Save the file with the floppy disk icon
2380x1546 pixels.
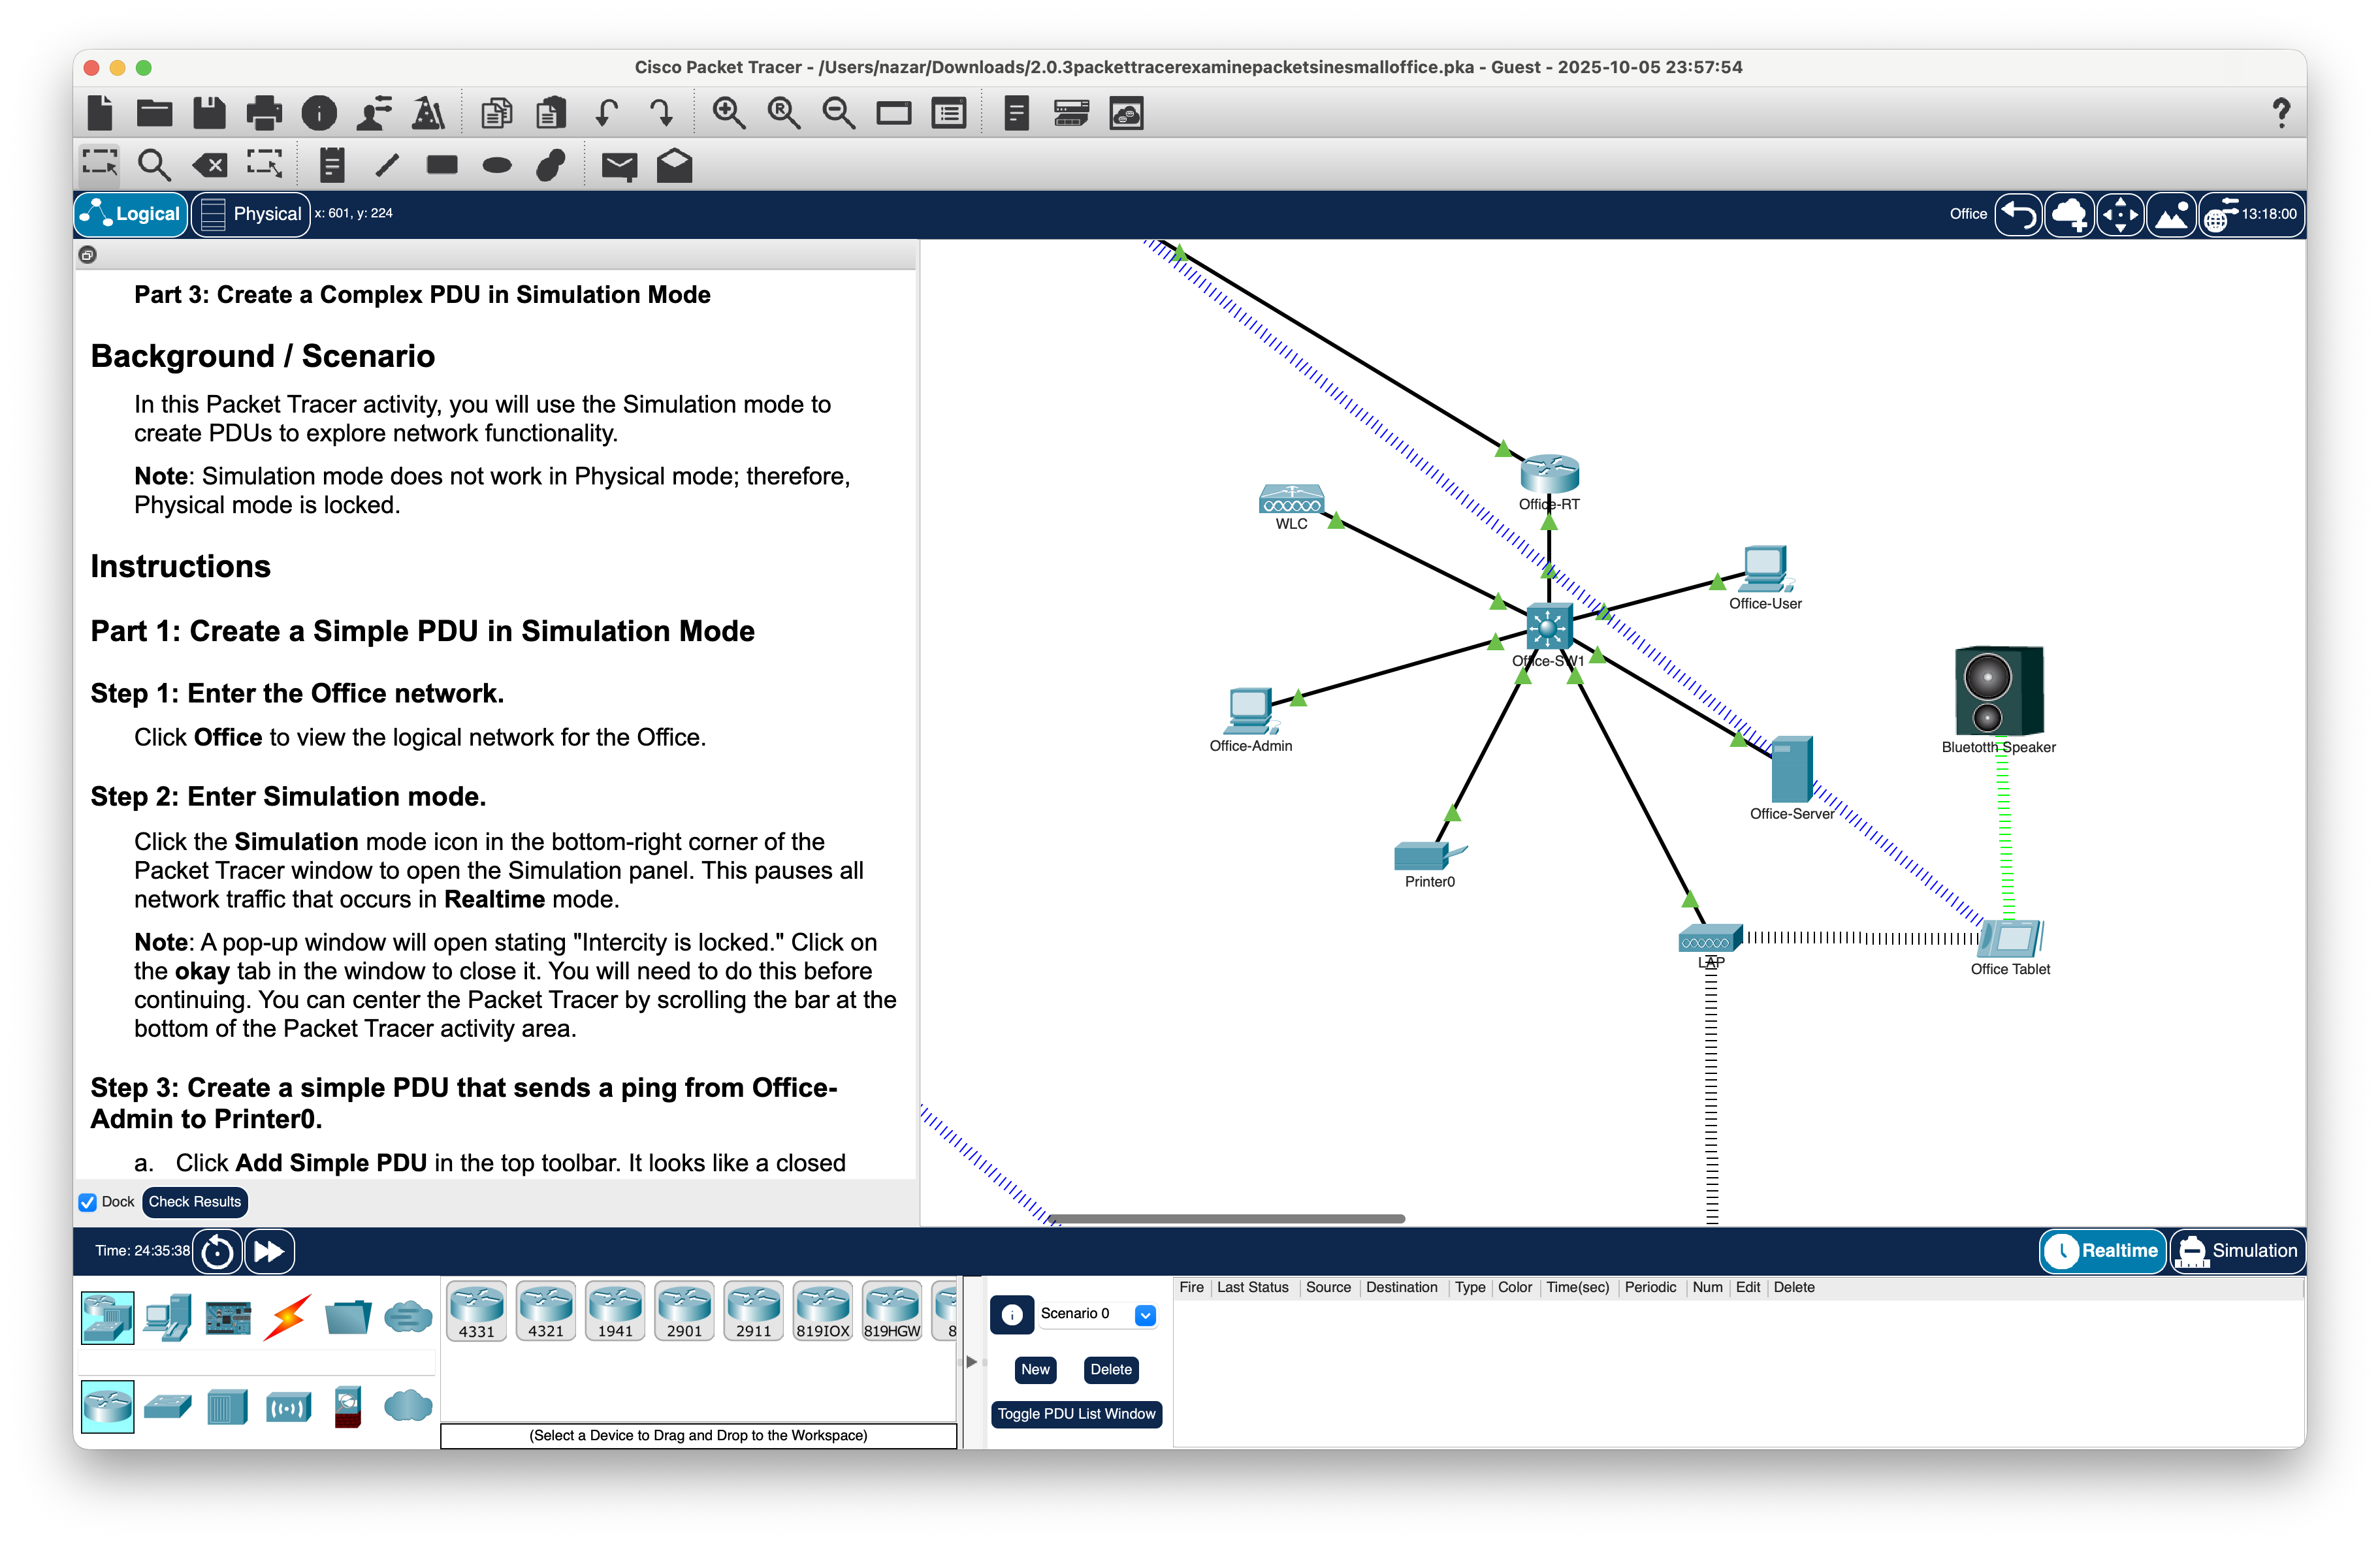(x=209, y=113)
